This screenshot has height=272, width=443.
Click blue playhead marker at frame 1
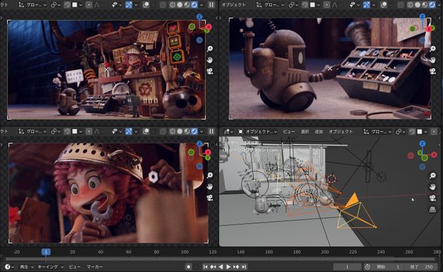click(46, 252)
